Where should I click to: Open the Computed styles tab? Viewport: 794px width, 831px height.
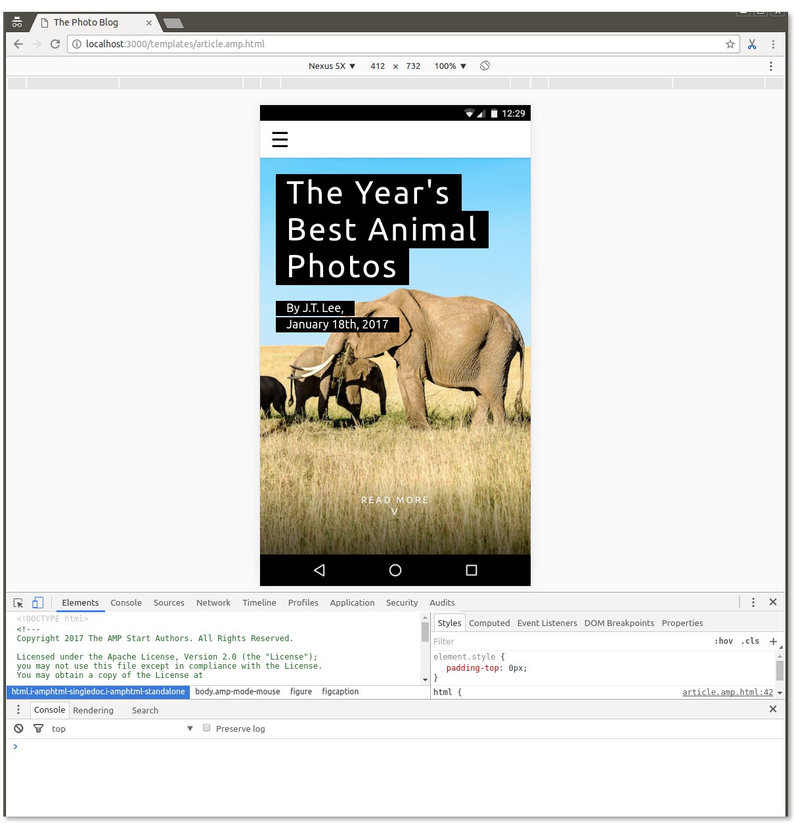tap(489, 623)
